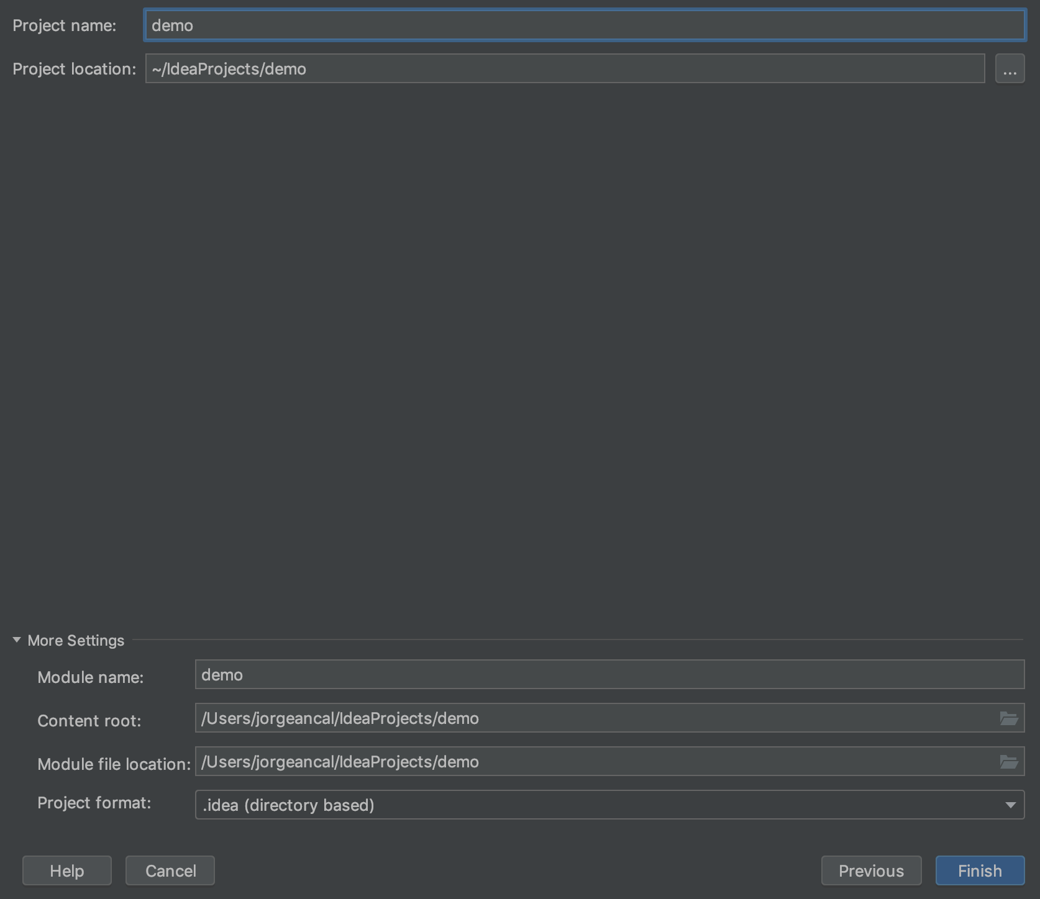Click the Project format label
Image resolution: width=1040 pixels, height=899 pixels.
94,803
